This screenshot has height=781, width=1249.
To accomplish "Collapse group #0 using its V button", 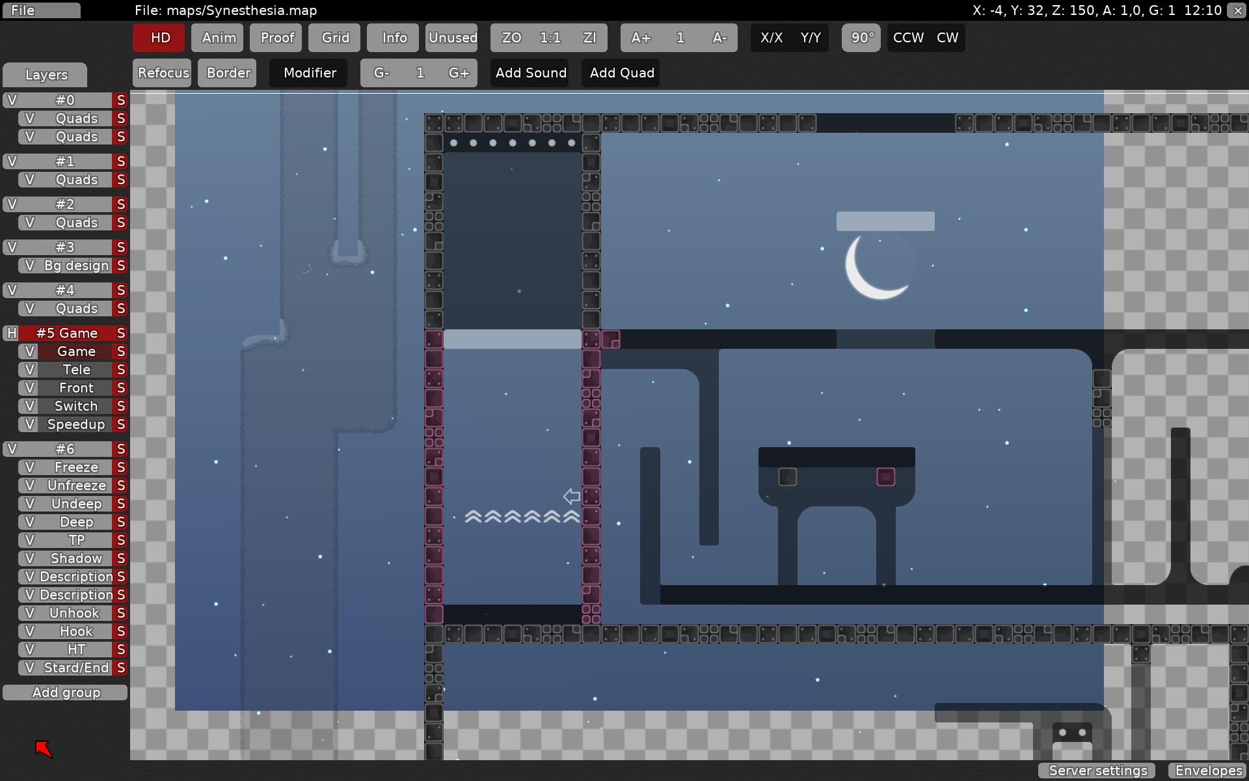I will tap(11, 100).
